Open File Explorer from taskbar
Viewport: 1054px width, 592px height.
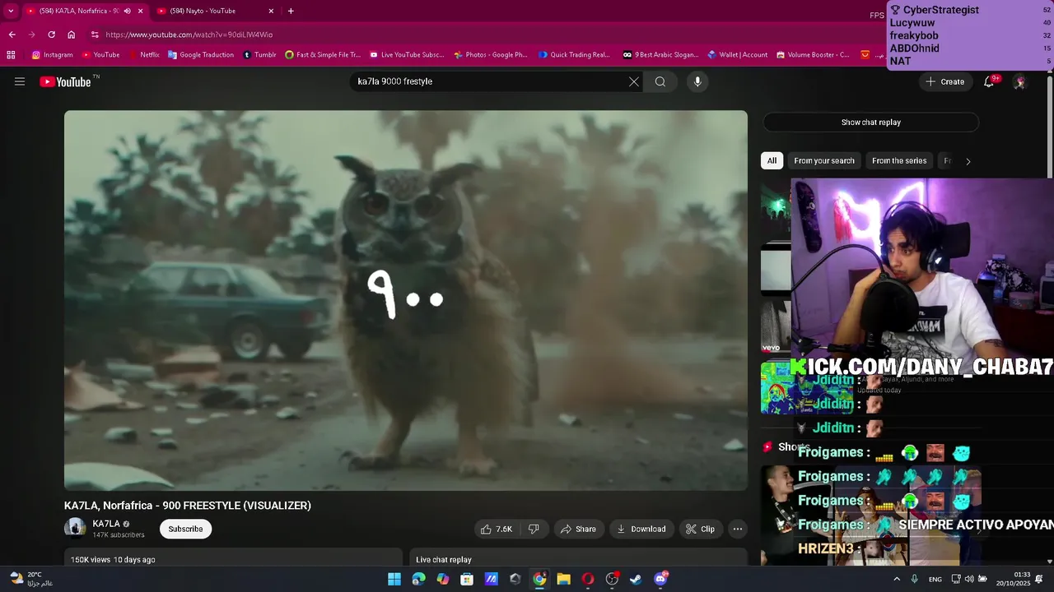[x=563, y=579]
